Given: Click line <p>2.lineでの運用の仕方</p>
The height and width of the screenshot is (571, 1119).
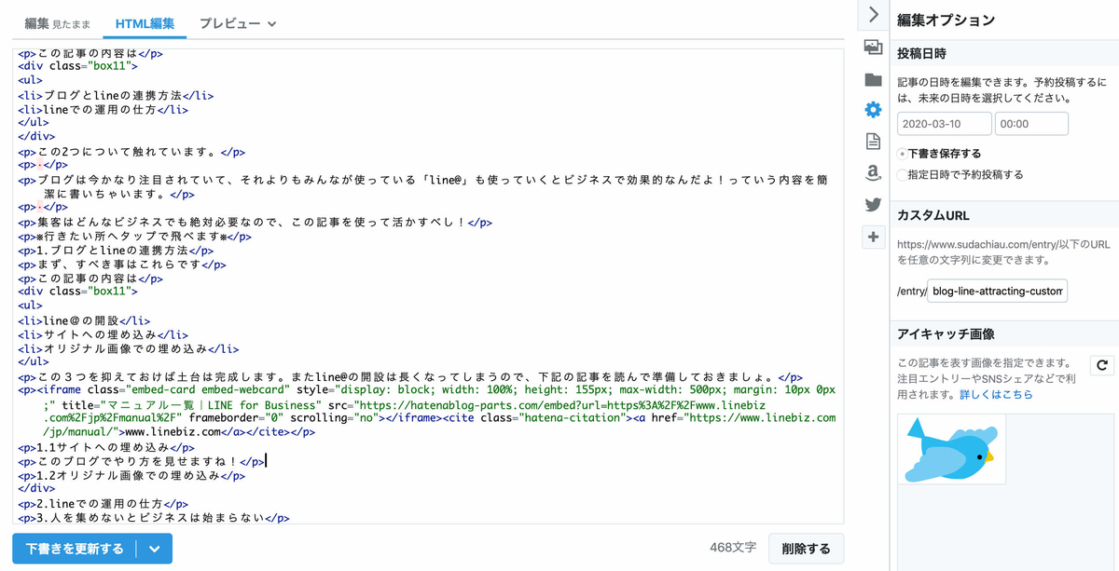Looking at the screenshot, I should click(x=103, y=503).
